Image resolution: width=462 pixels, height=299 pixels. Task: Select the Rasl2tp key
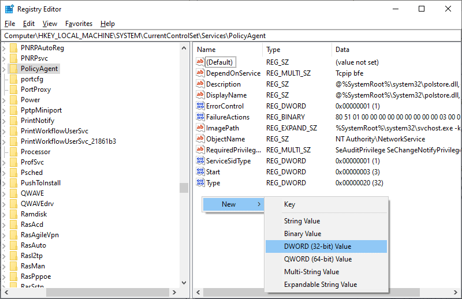click(32, 256)
